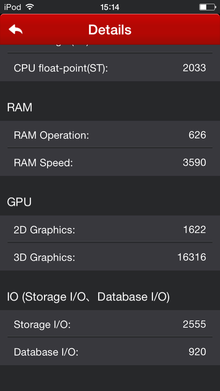Tap the RAM section header

[x=20, y=108]
